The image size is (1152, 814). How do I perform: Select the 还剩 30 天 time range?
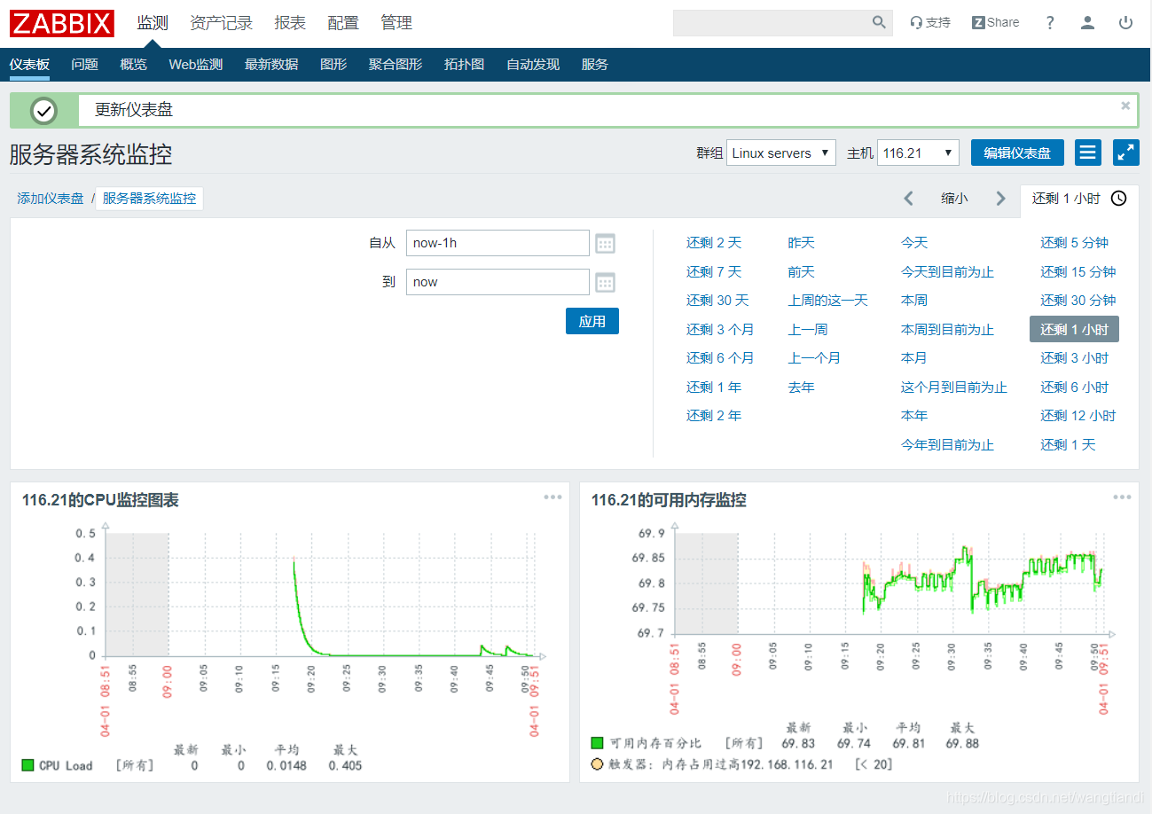pyautogui.click(x=717, y=301)
